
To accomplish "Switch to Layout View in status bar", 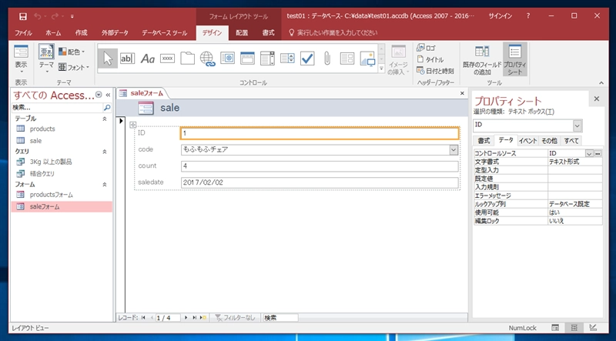I will (574, 328).
